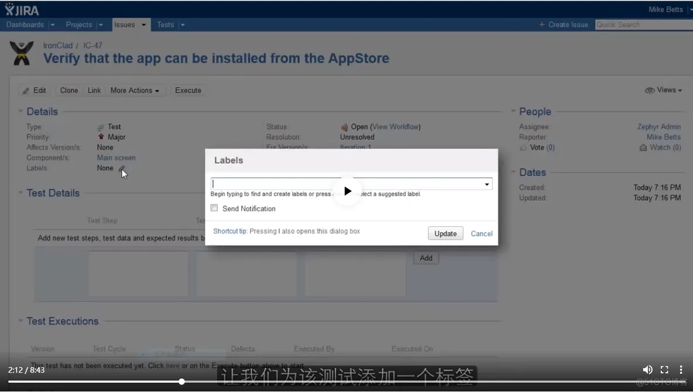Image resolution: width=693 pixels, height=392 pixels.
Task: Open the IC-47 issue key link
Action: pos(93,46)
